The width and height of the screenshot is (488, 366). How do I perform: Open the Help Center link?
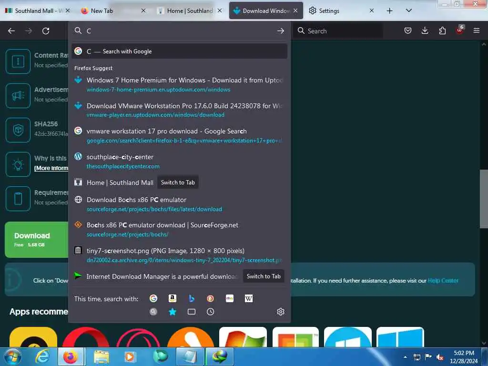click(x=443, y=280)
